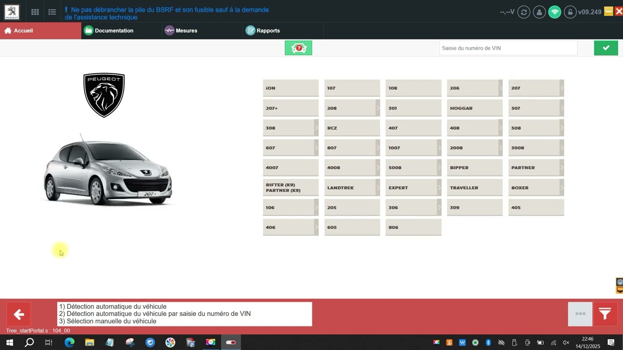Viewport: 623px width, 350px height.
Task: Expand the 2008 model chevron
Action: (500, 148)
